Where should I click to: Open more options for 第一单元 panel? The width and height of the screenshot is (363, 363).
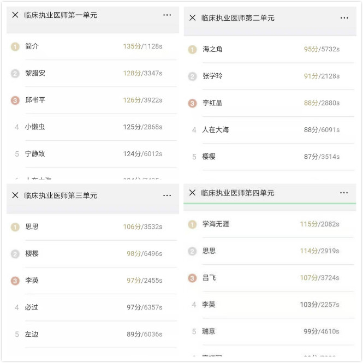(x=167, y=15)
